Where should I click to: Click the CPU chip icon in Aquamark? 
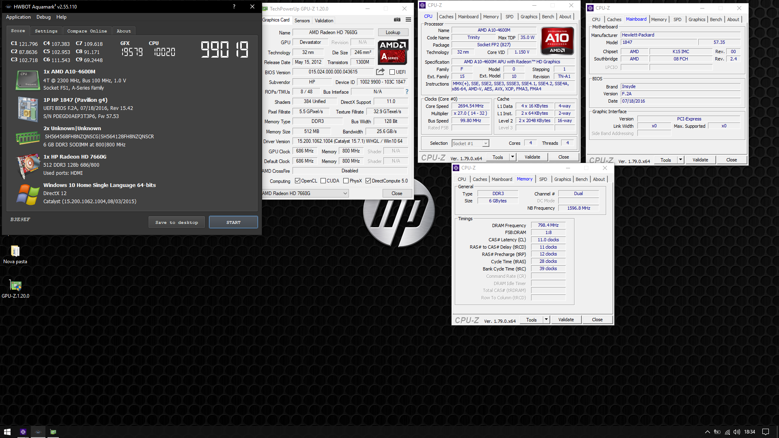pyautogui.click(x=28, y=80)
